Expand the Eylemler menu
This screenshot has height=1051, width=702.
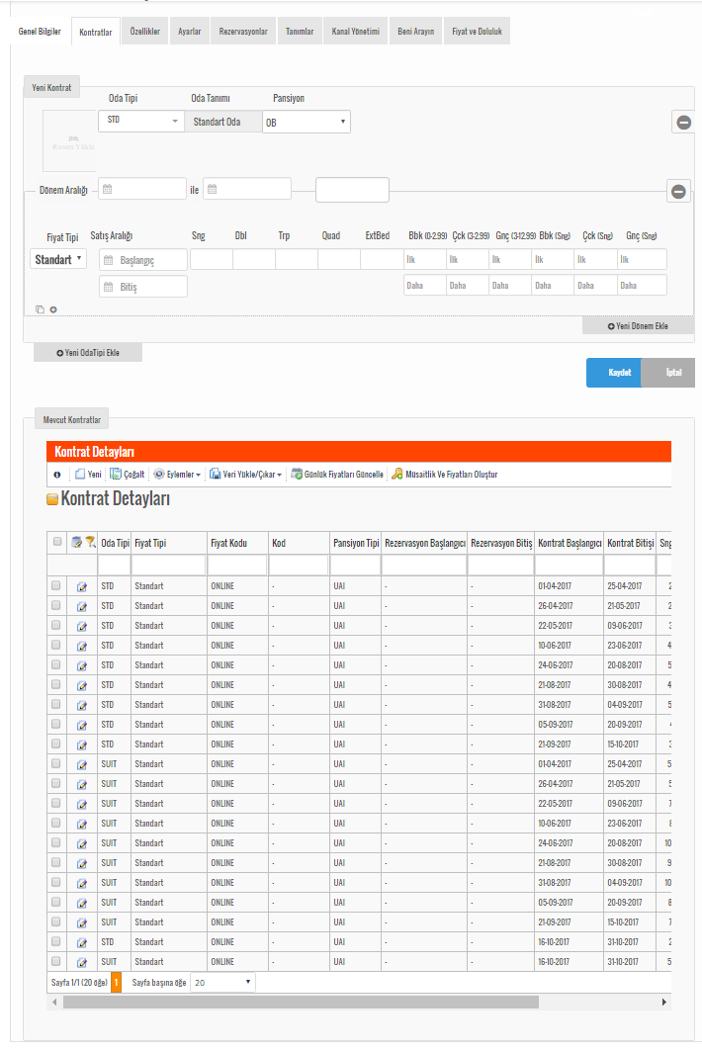178,475
